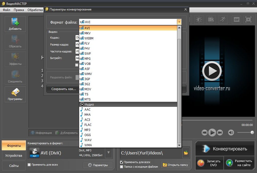This screenshot has width=257, height=173.
Task: Select MOV from the format list
Action: [128, 89]
